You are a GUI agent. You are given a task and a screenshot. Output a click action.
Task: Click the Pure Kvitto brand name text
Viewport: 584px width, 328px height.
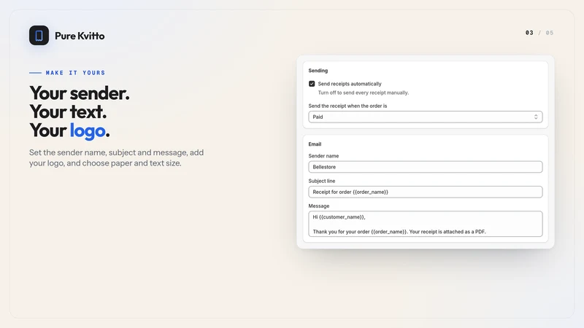[80, 36]
